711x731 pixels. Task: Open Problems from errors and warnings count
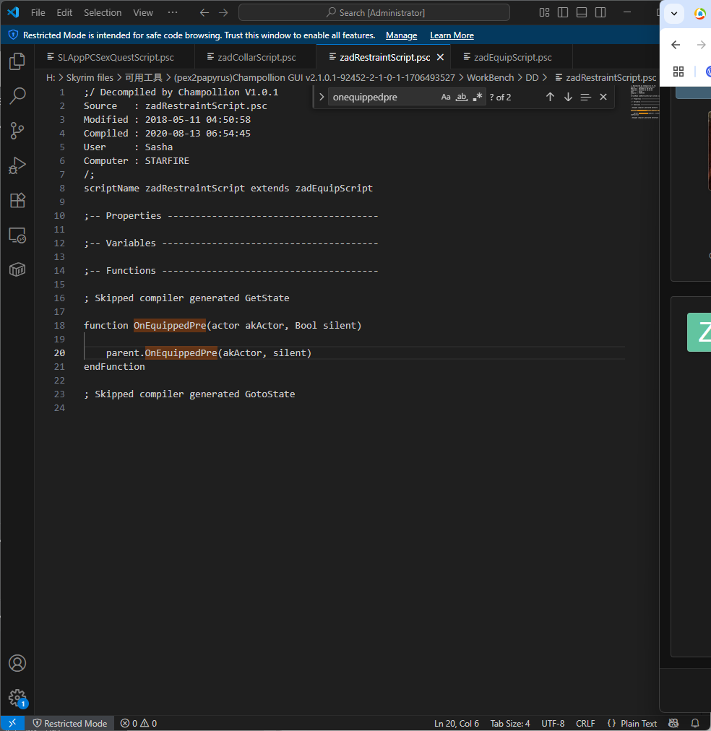coord(139,723)
